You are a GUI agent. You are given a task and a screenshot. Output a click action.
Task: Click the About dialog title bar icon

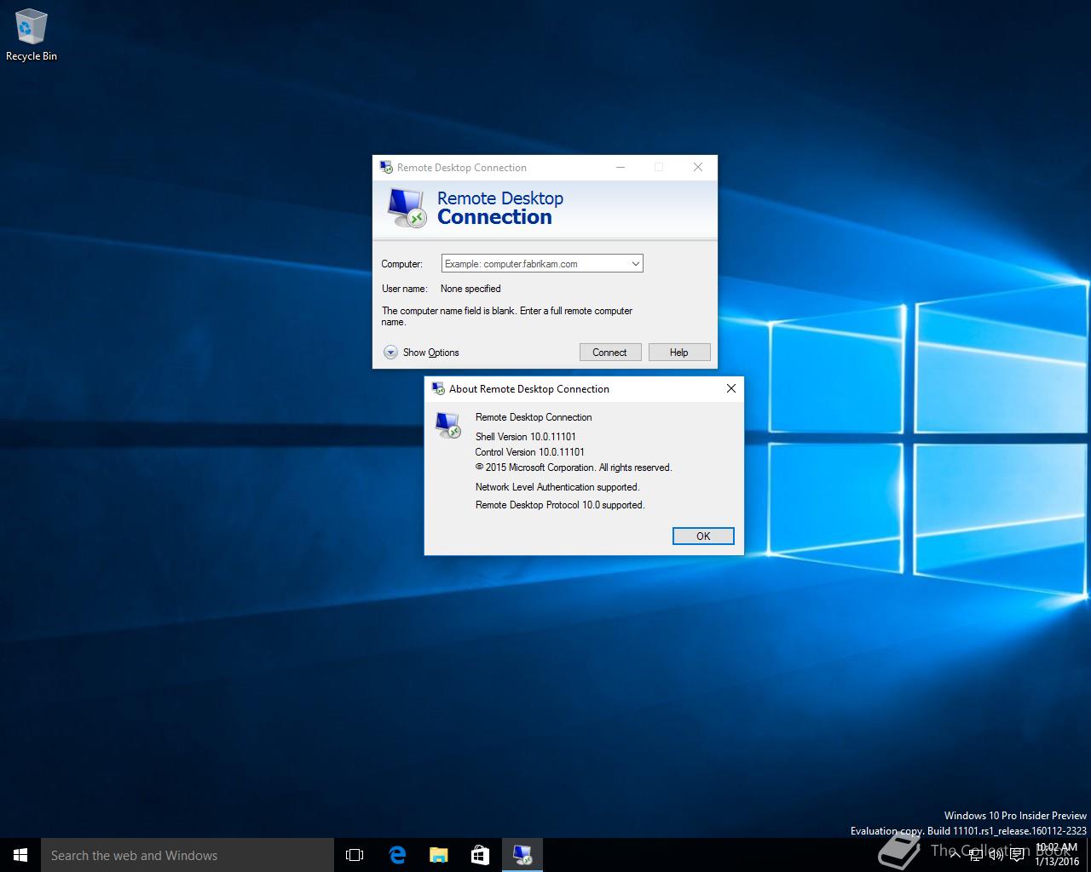(438, 388)
